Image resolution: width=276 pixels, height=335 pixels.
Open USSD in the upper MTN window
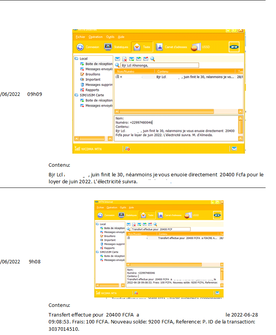(200, 47)
